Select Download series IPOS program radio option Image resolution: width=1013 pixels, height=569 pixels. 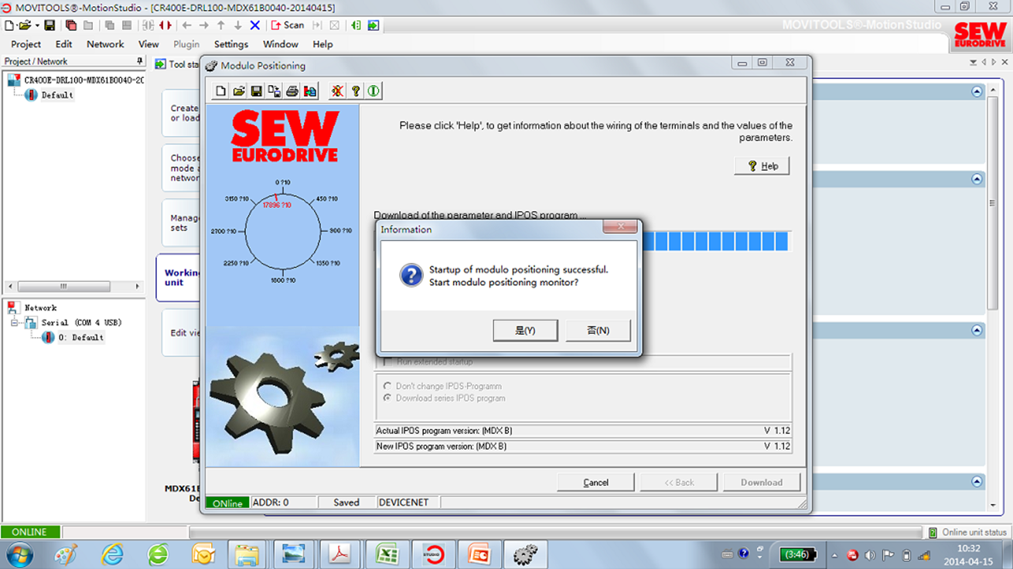click(x=387, y=398)
